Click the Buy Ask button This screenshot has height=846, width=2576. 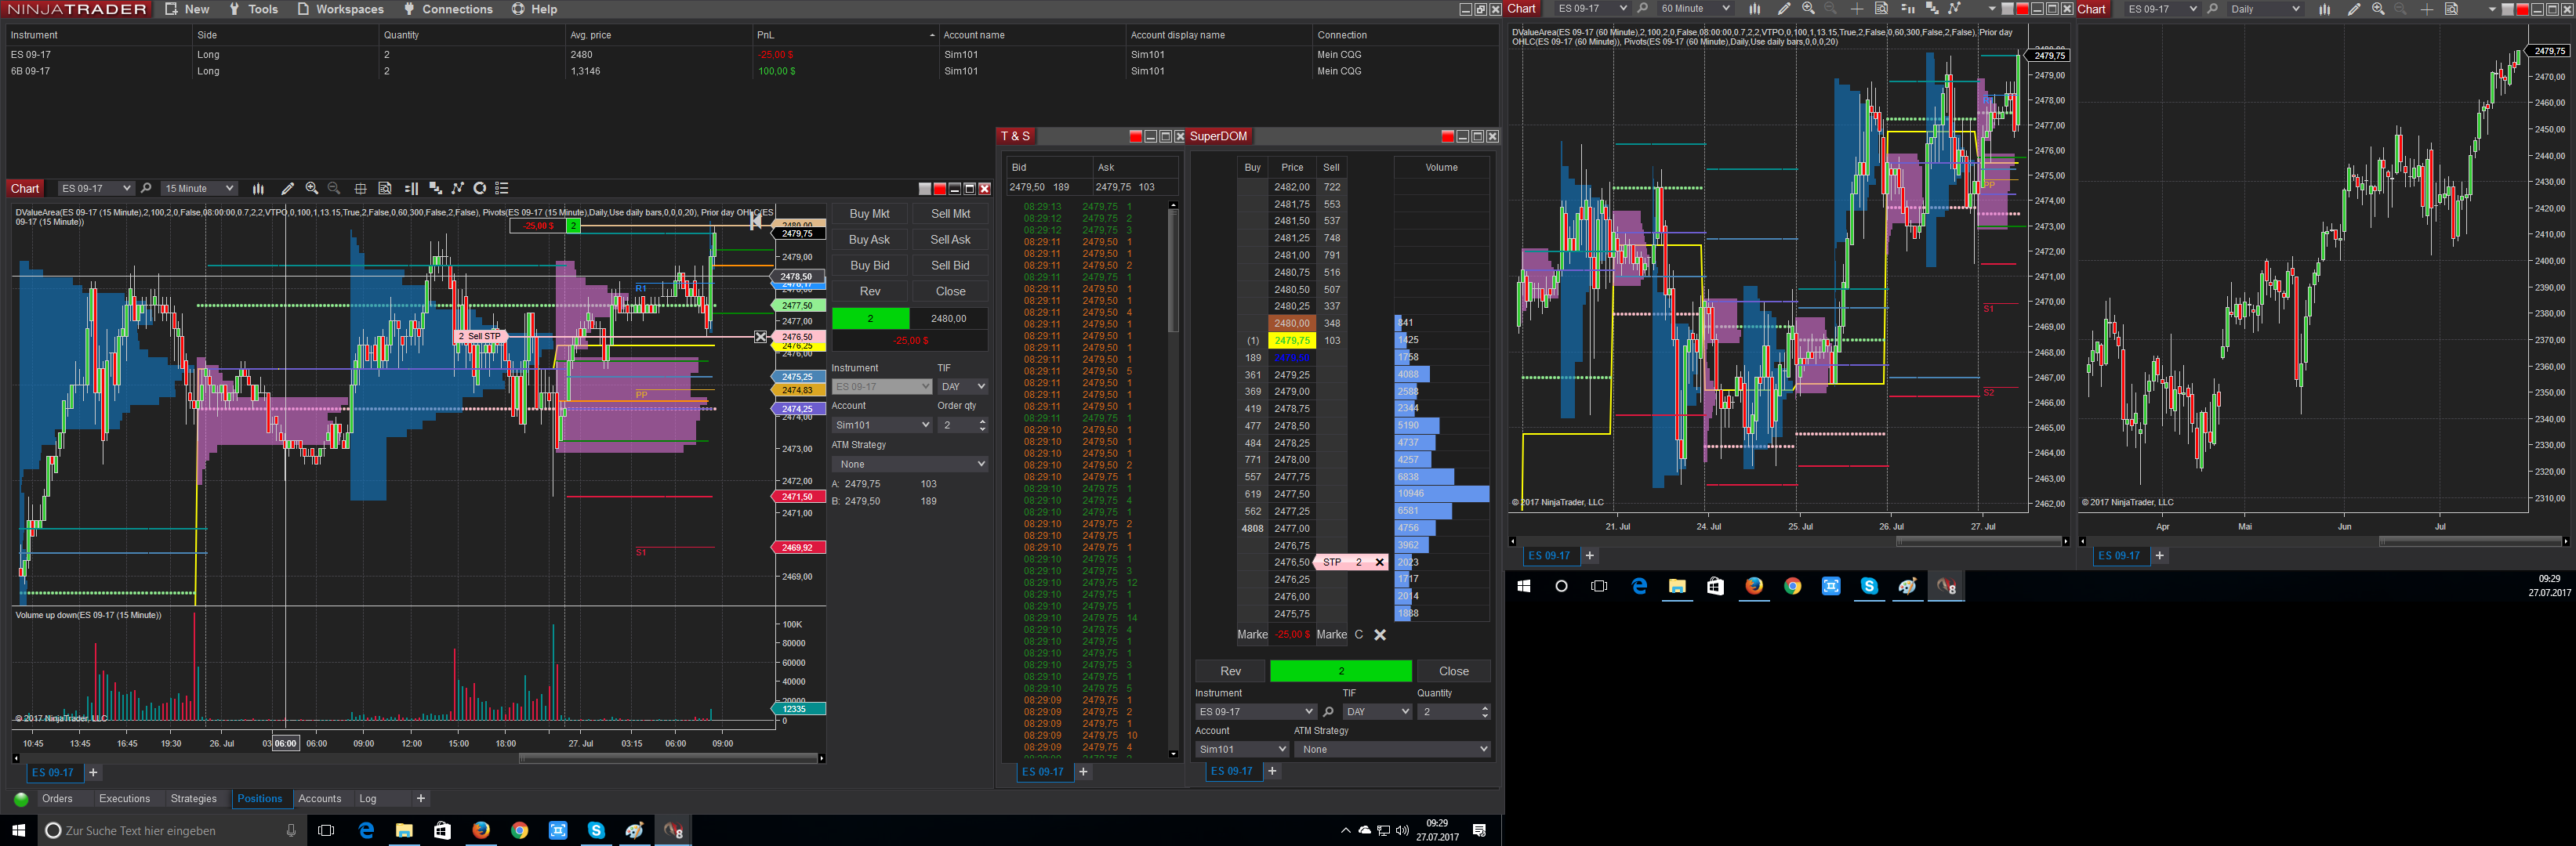[870, 240]
